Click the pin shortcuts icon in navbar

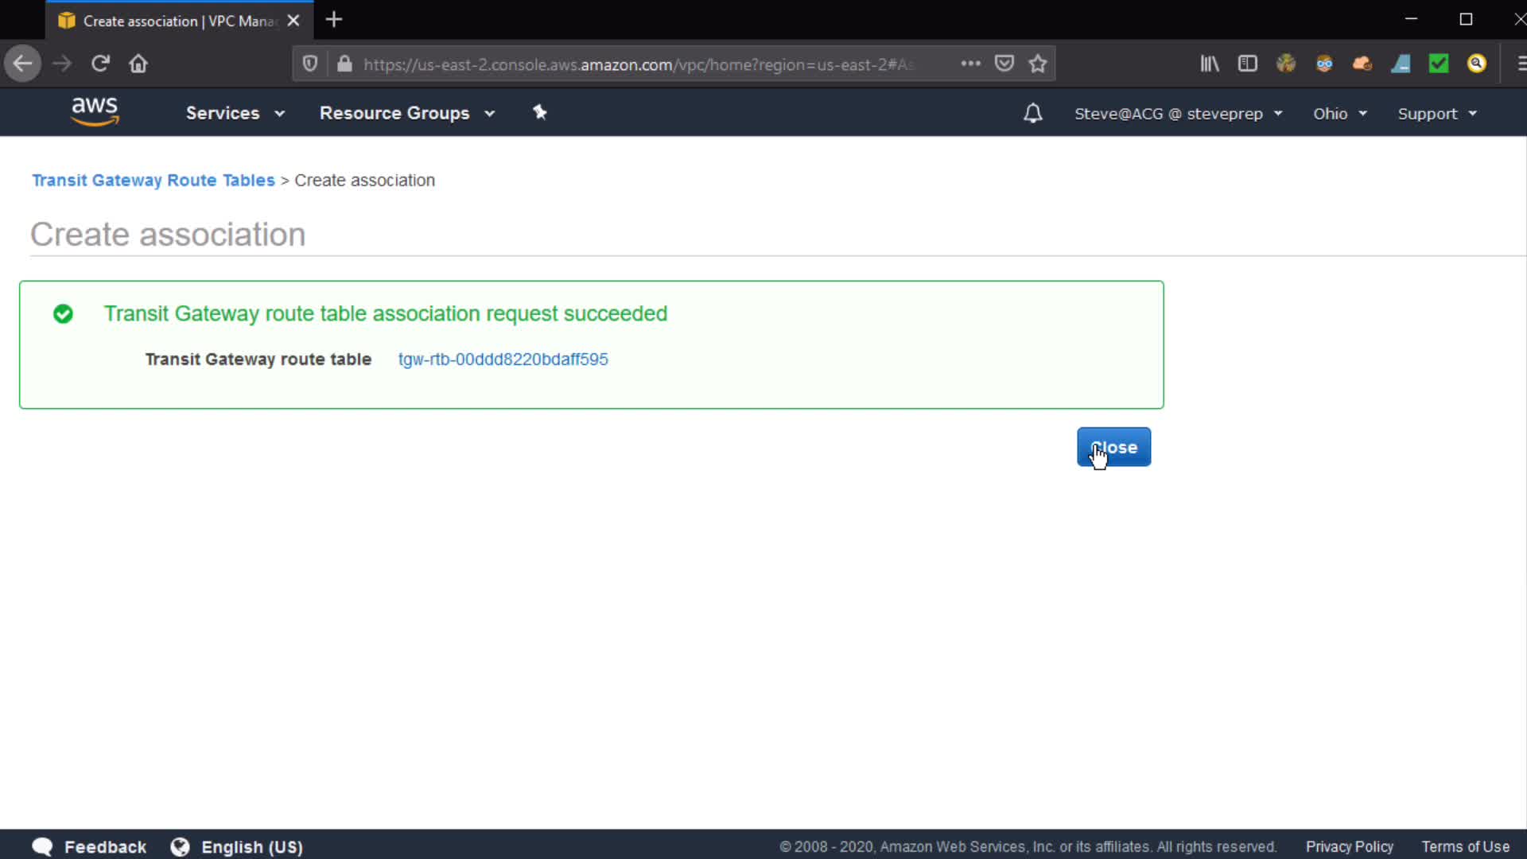(540, 112)
